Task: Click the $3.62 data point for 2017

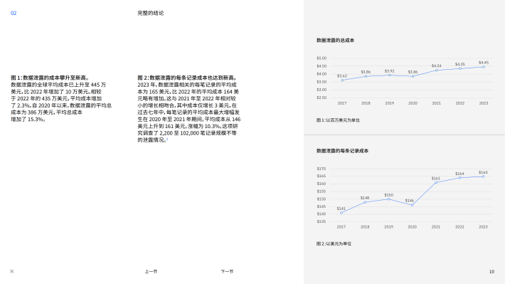Action: tap(342, 80)
